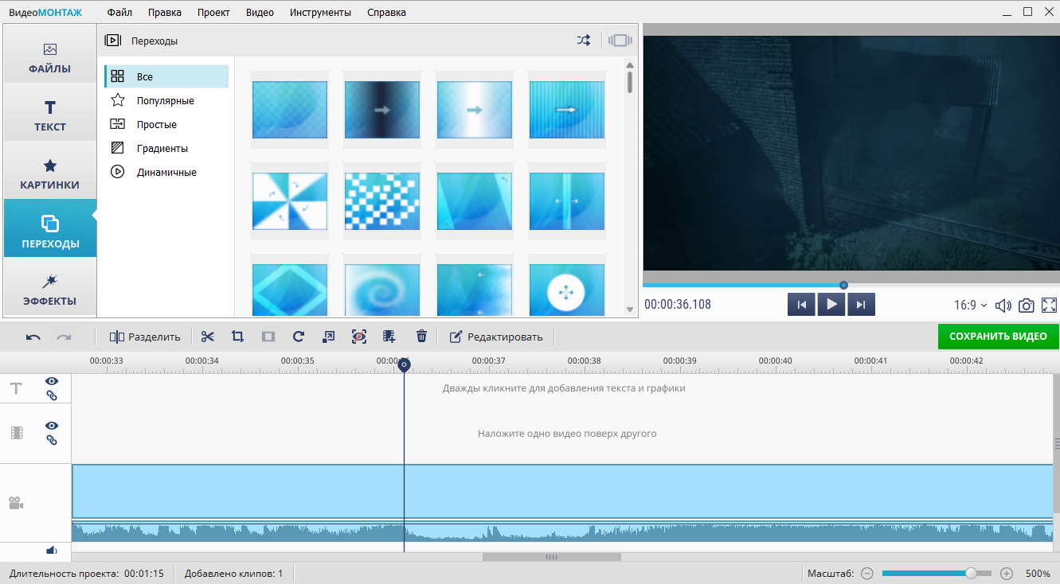This screenshot has width=1060, height=584.
Task: Click the redo arrow in timeline toolbar
Action: 64,337
